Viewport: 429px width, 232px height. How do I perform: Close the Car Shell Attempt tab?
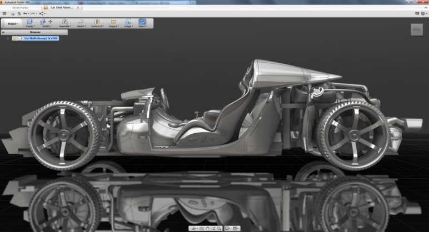(x=78, y=8)
